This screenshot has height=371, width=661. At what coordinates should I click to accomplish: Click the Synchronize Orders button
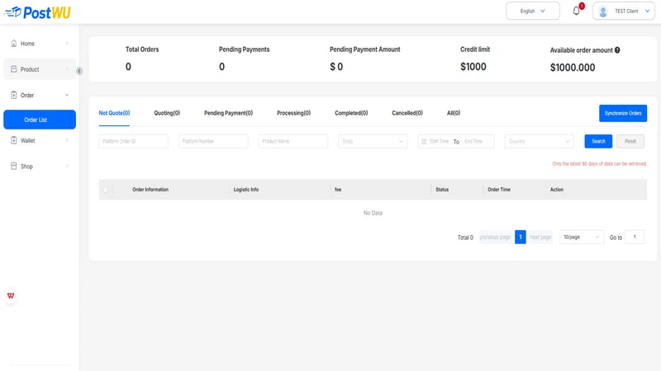623,113
